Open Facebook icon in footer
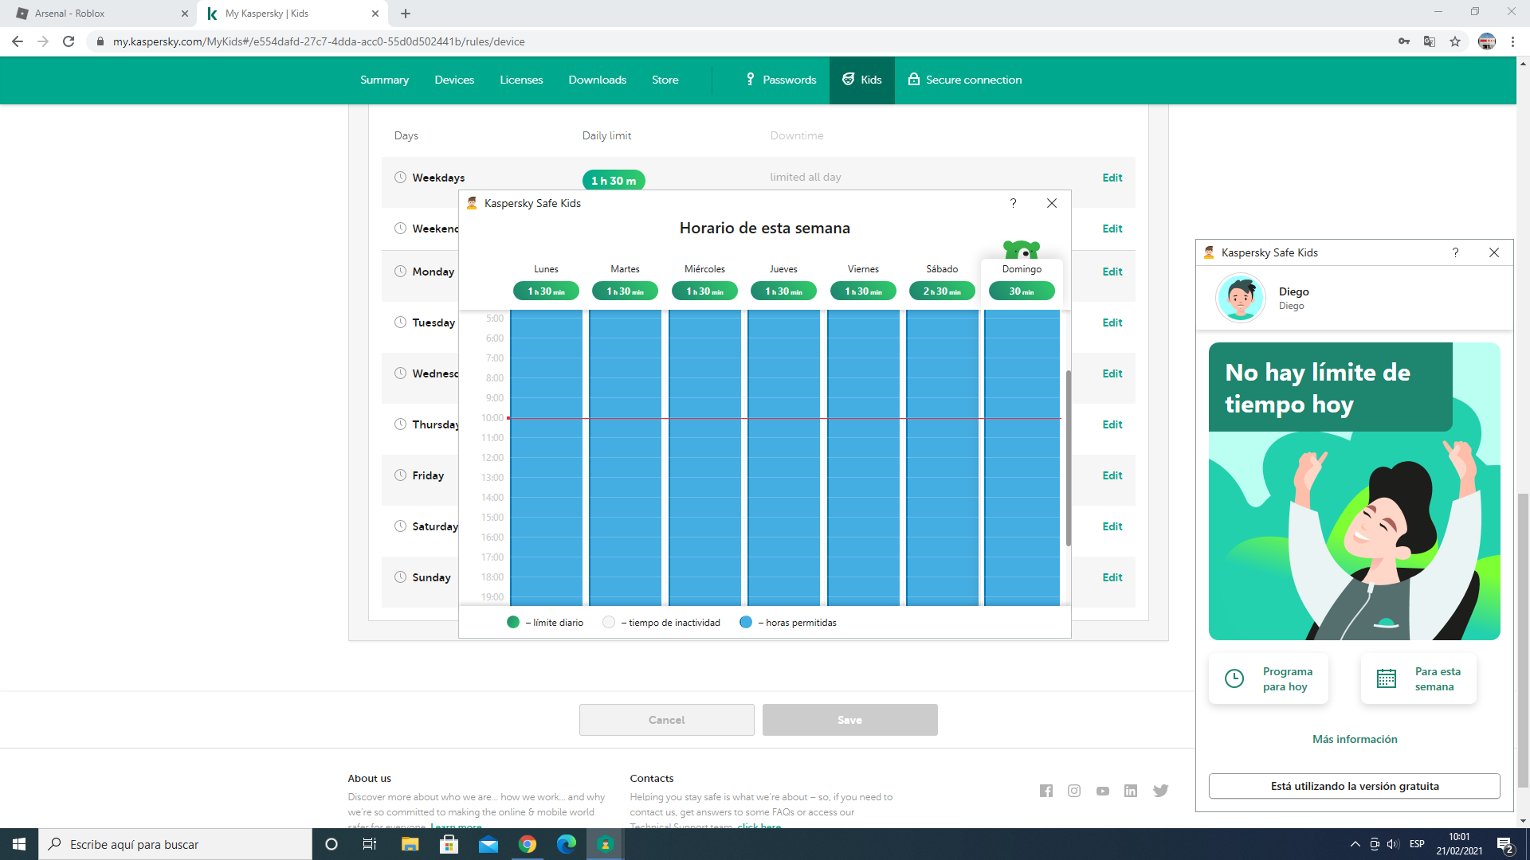This screenshot has width=1530, height=860. point(1045,791)
